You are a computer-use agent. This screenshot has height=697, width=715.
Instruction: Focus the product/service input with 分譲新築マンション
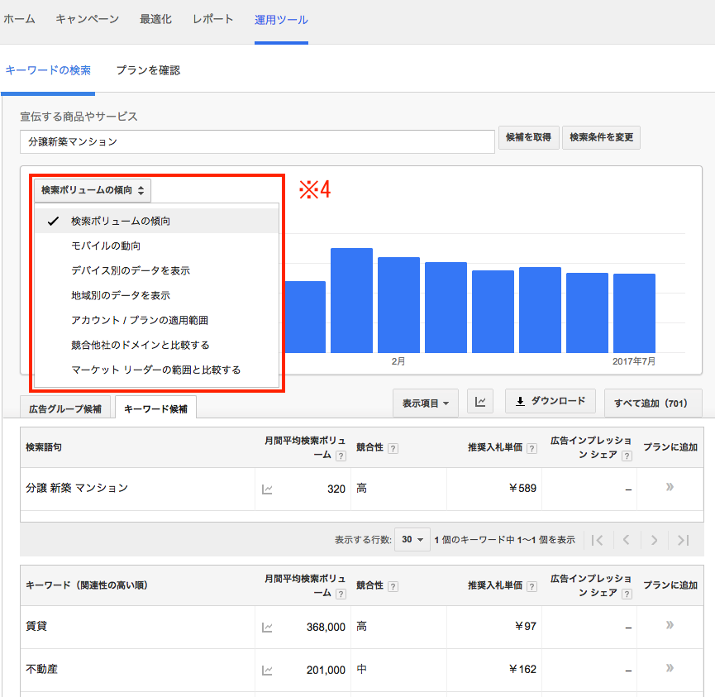[257, 142]
